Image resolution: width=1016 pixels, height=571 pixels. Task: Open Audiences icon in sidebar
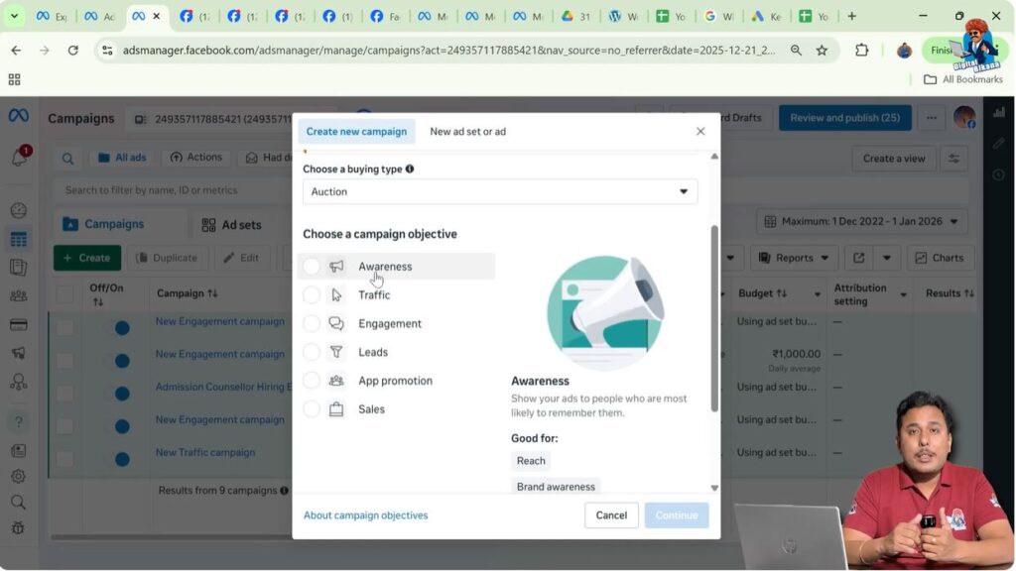click(18, 295)
